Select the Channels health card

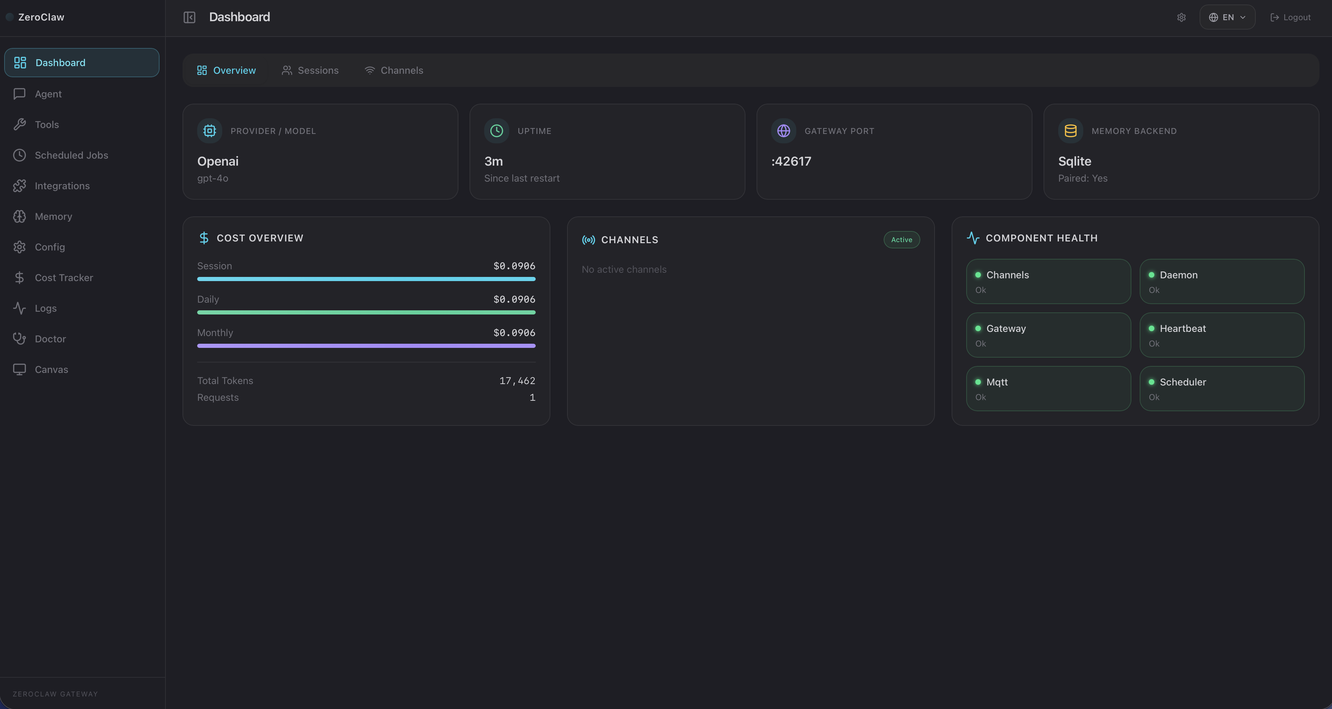[x=1048, y=281]
